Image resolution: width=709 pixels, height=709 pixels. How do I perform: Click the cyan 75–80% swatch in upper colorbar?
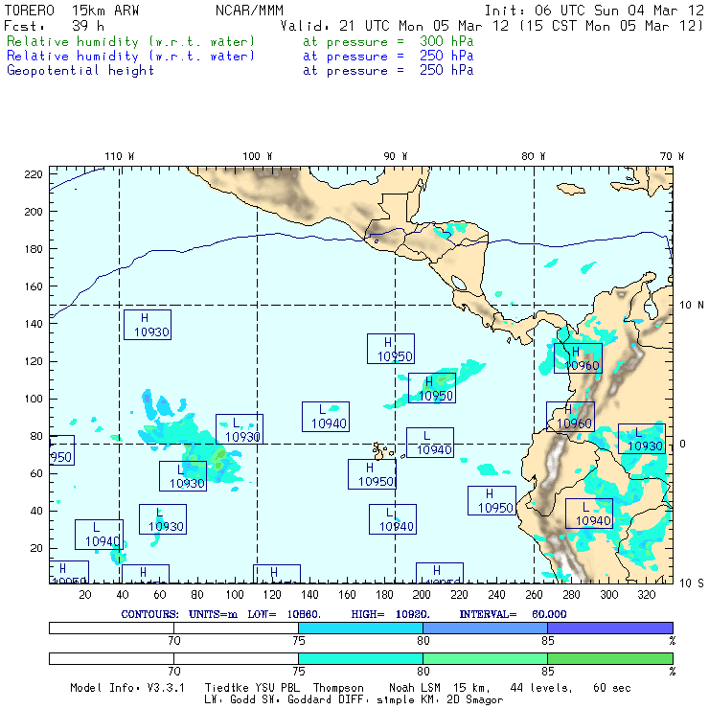coord(360,628)
